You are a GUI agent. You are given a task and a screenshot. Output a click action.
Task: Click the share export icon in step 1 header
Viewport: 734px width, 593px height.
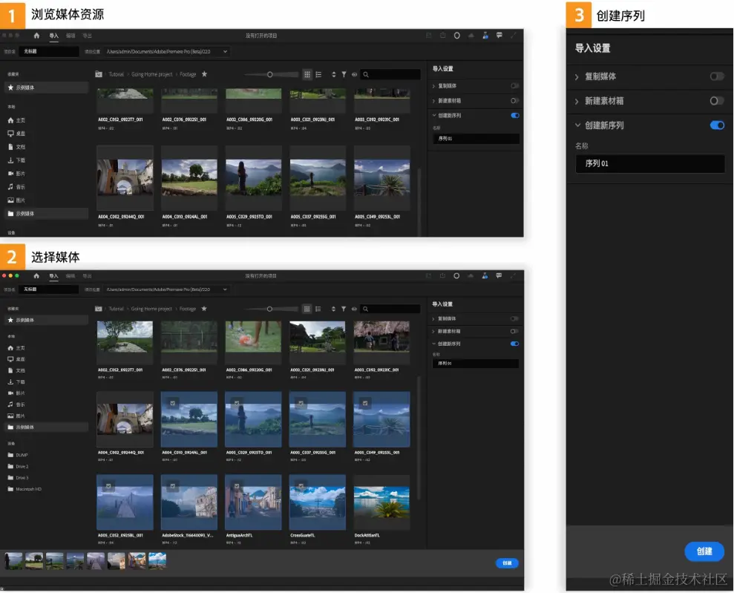pos(443,36)
